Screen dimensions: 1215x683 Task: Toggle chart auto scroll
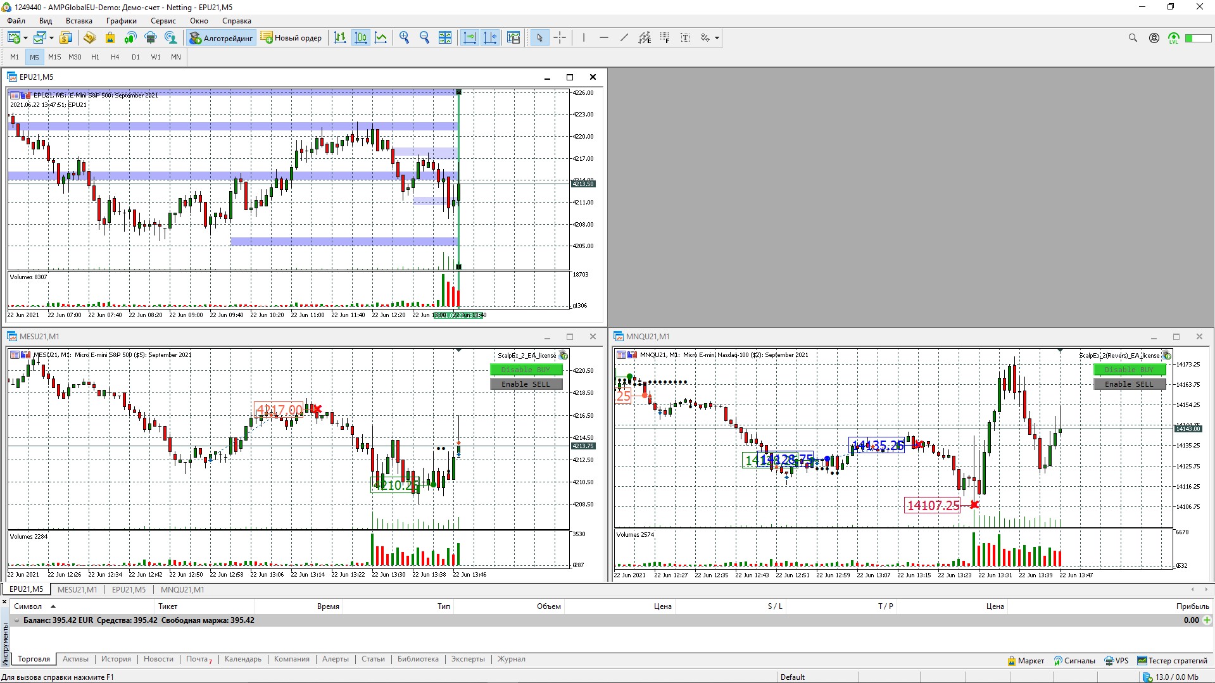[x=470, y=38]
